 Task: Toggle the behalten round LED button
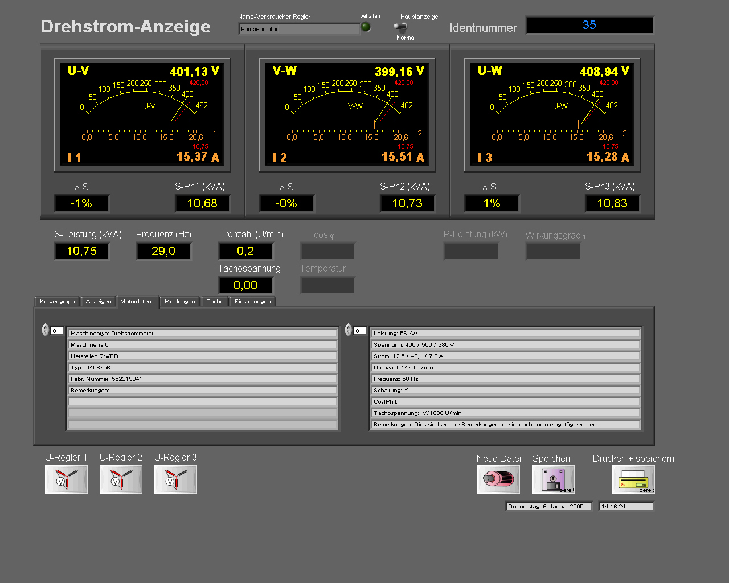click(x=366, y=27)
